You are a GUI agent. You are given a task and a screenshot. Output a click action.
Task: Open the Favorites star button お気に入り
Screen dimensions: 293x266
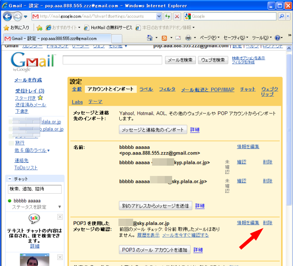click(16, 28)
